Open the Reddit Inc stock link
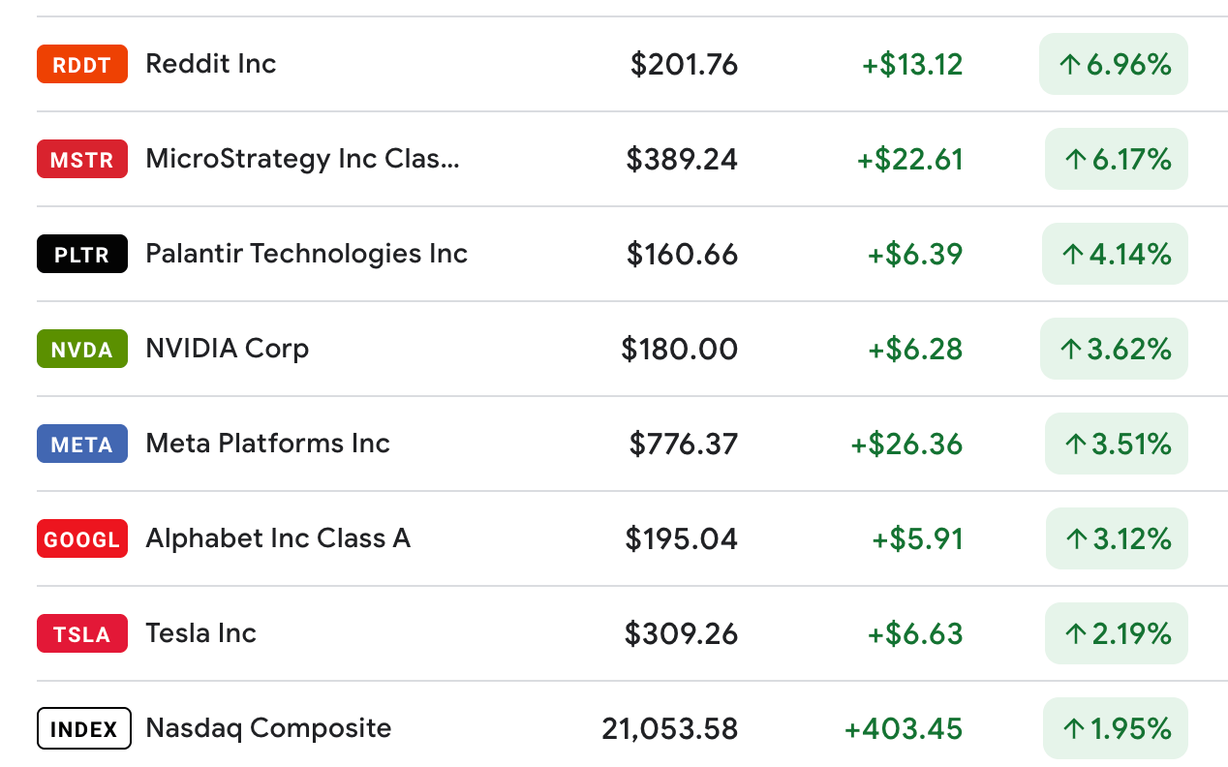 click(x=211, y=64)
